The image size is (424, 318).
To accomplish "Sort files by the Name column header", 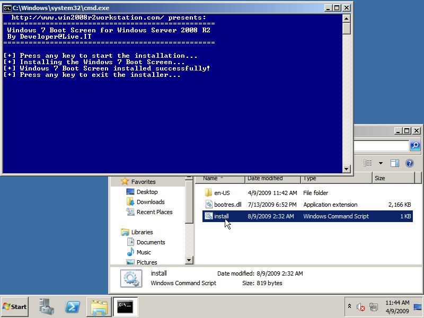I will 220,179.
